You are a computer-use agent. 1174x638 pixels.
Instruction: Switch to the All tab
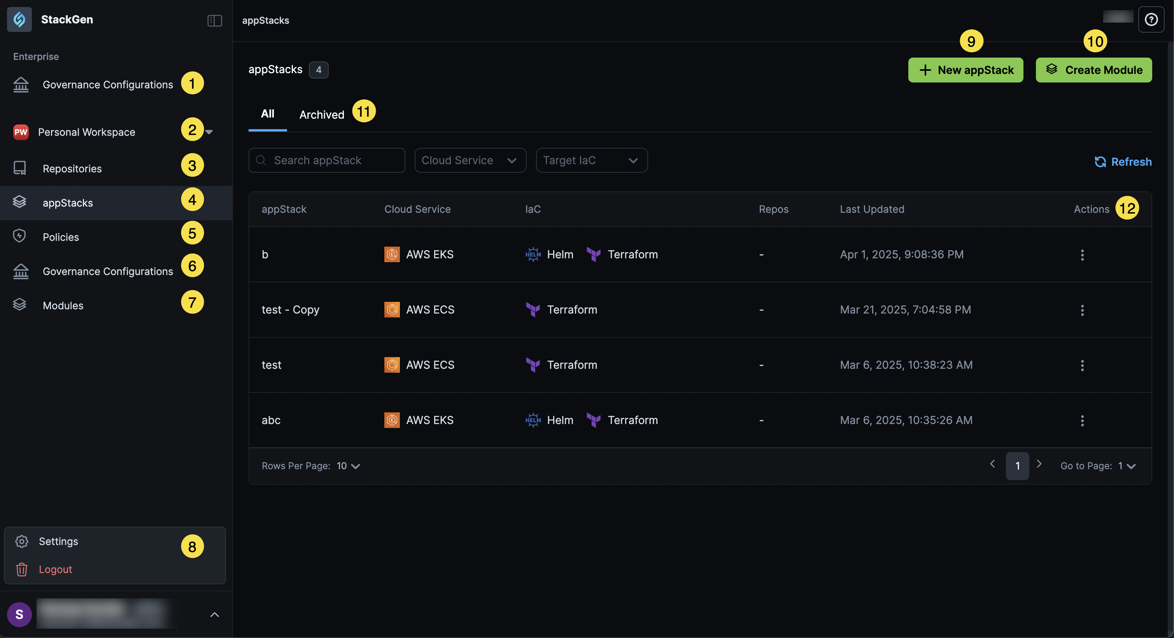(x=268, y=114)
